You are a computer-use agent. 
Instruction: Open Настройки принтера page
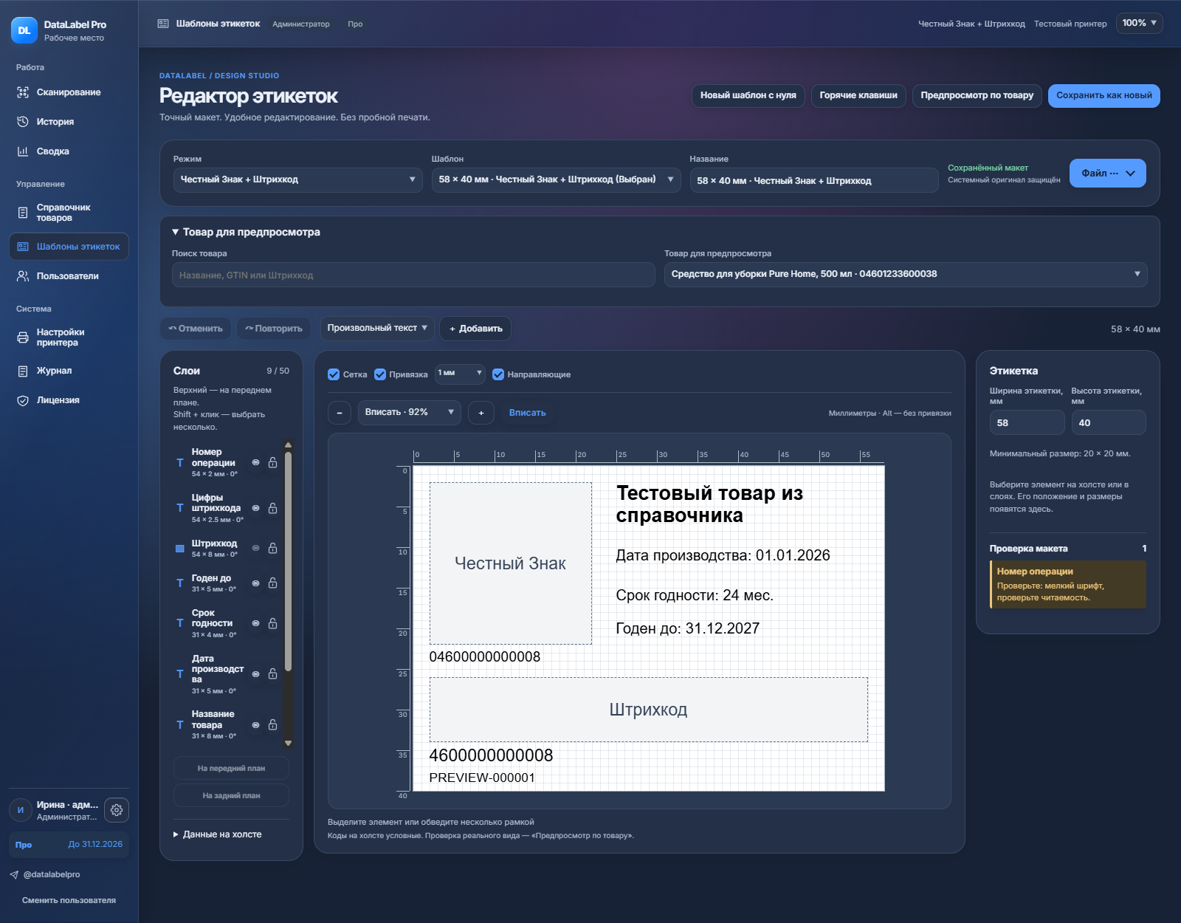(69, 337)
